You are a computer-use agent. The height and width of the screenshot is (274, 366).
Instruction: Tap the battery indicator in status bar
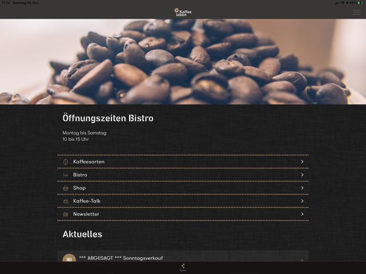(360, 3)
